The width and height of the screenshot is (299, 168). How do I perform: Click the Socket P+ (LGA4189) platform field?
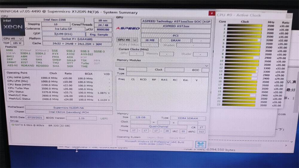(77, 39)
